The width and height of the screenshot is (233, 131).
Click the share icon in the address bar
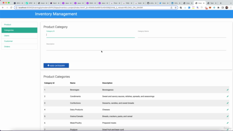pos(171,8)
